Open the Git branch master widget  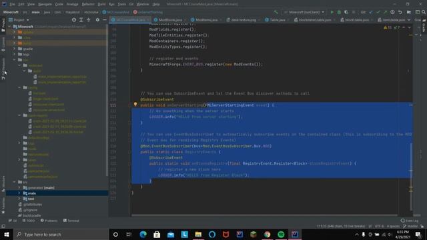pyautogui.click(x=411, y=226)
